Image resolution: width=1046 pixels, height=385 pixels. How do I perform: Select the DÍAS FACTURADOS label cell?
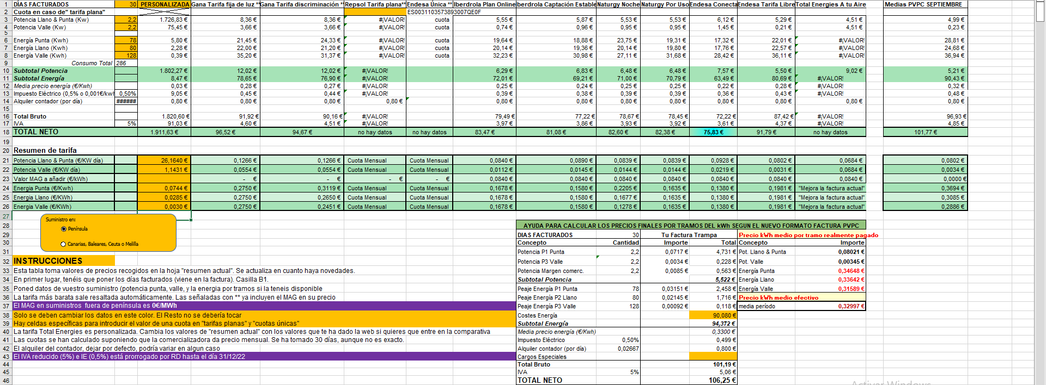(x=63, y=4)
